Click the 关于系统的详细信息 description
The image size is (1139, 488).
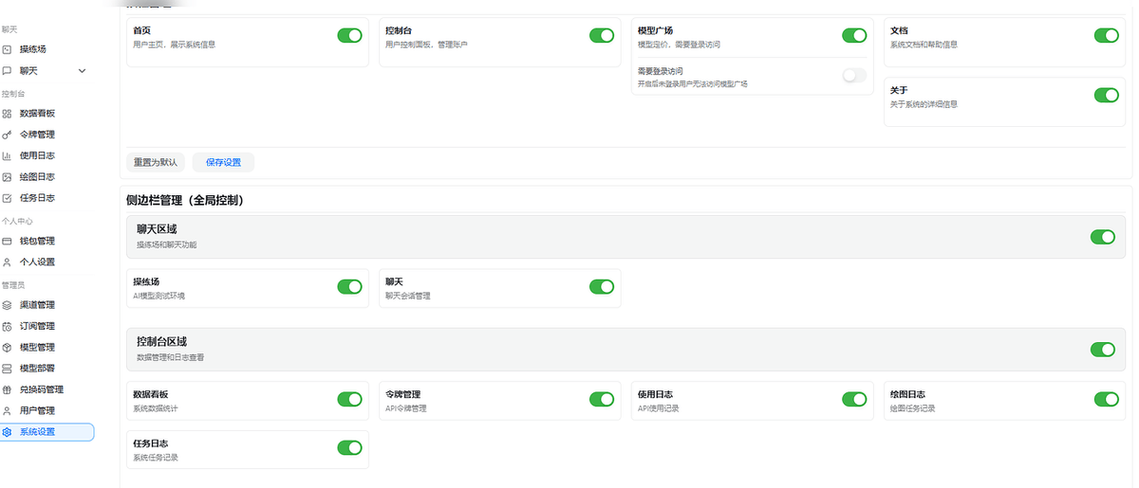pos(924,104)
